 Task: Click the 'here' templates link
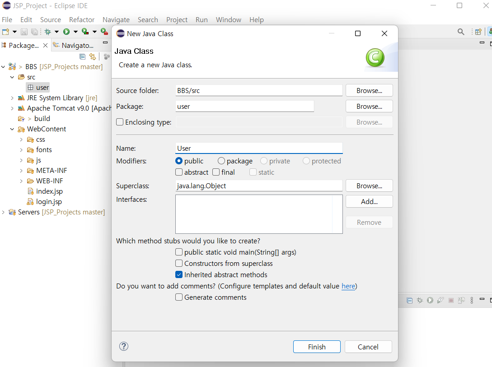pos(348,286)
